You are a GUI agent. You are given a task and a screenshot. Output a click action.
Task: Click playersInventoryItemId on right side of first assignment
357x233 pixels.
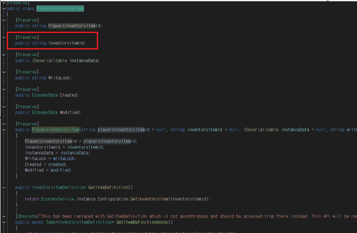[x=110, y=141]
